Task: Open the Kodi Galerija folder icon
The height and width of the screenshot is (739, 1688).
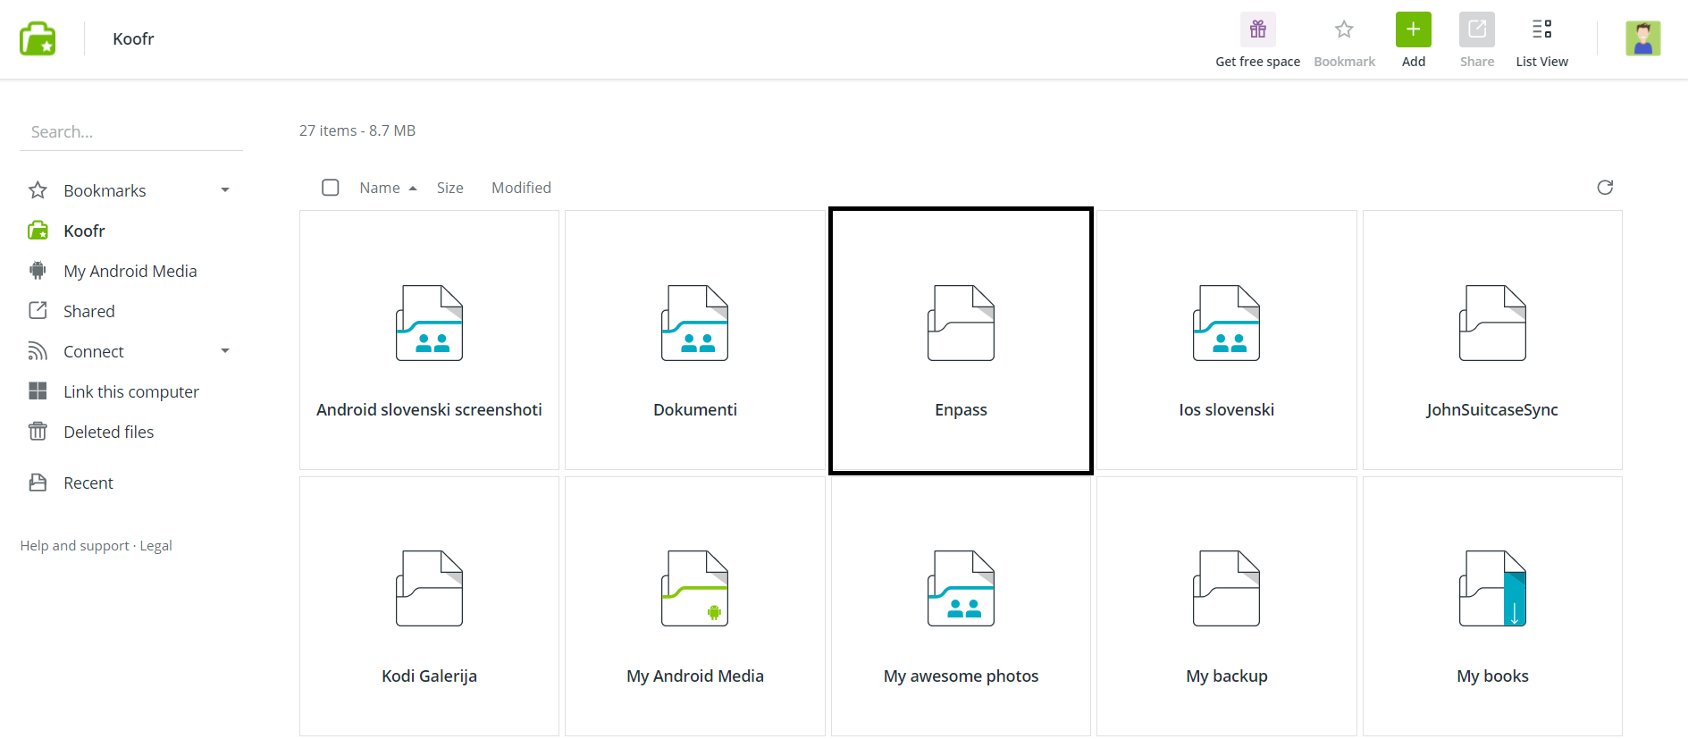Action: coord(429,588)
